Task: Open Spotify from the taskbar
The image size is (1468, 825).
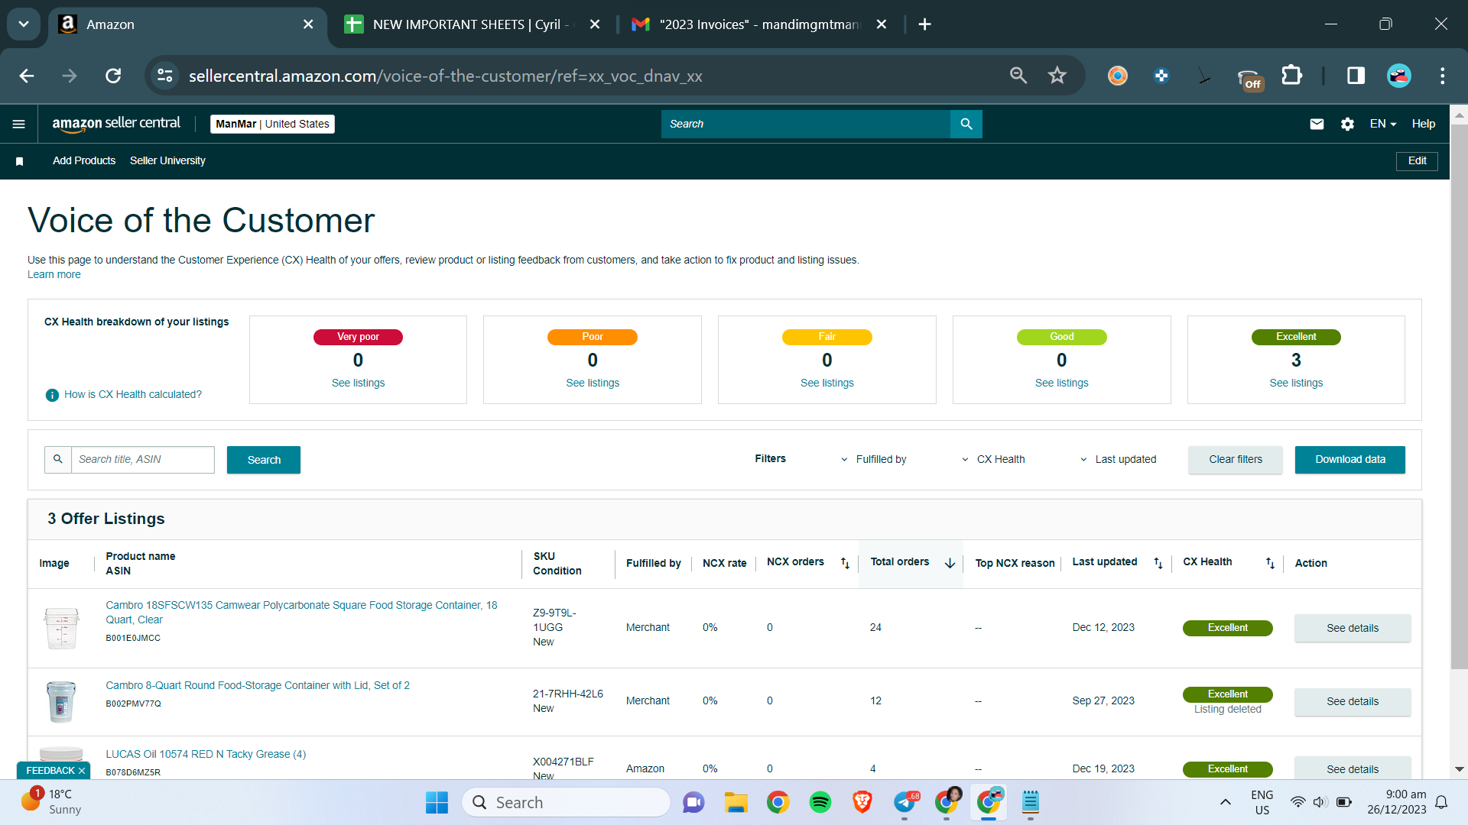Action: [x=820, y=802]
